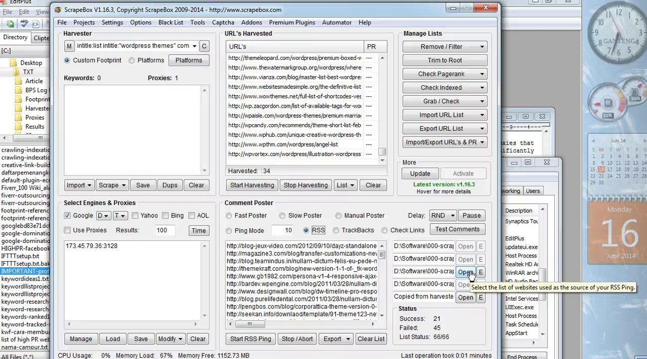647x359 pixels.
Task: Open the Captcha menu
Action: [223, 22]
